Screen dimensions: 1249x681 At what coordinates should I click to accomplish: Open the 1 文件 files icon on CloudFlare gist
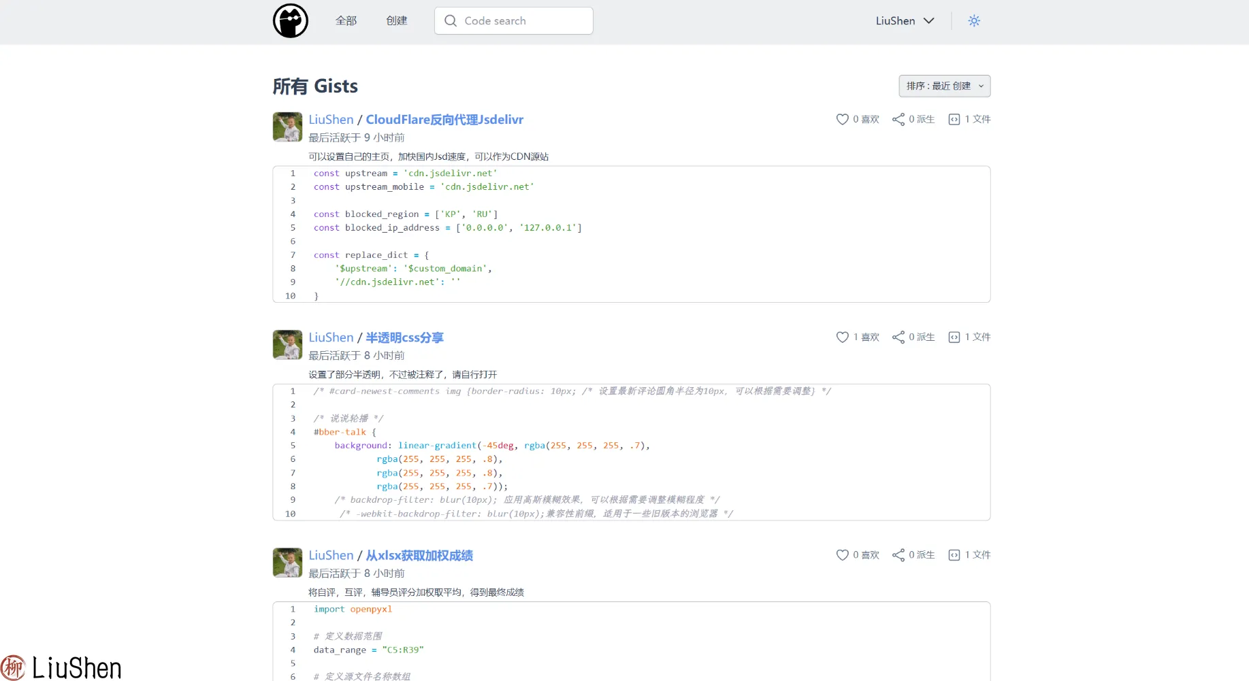[955, 119]
